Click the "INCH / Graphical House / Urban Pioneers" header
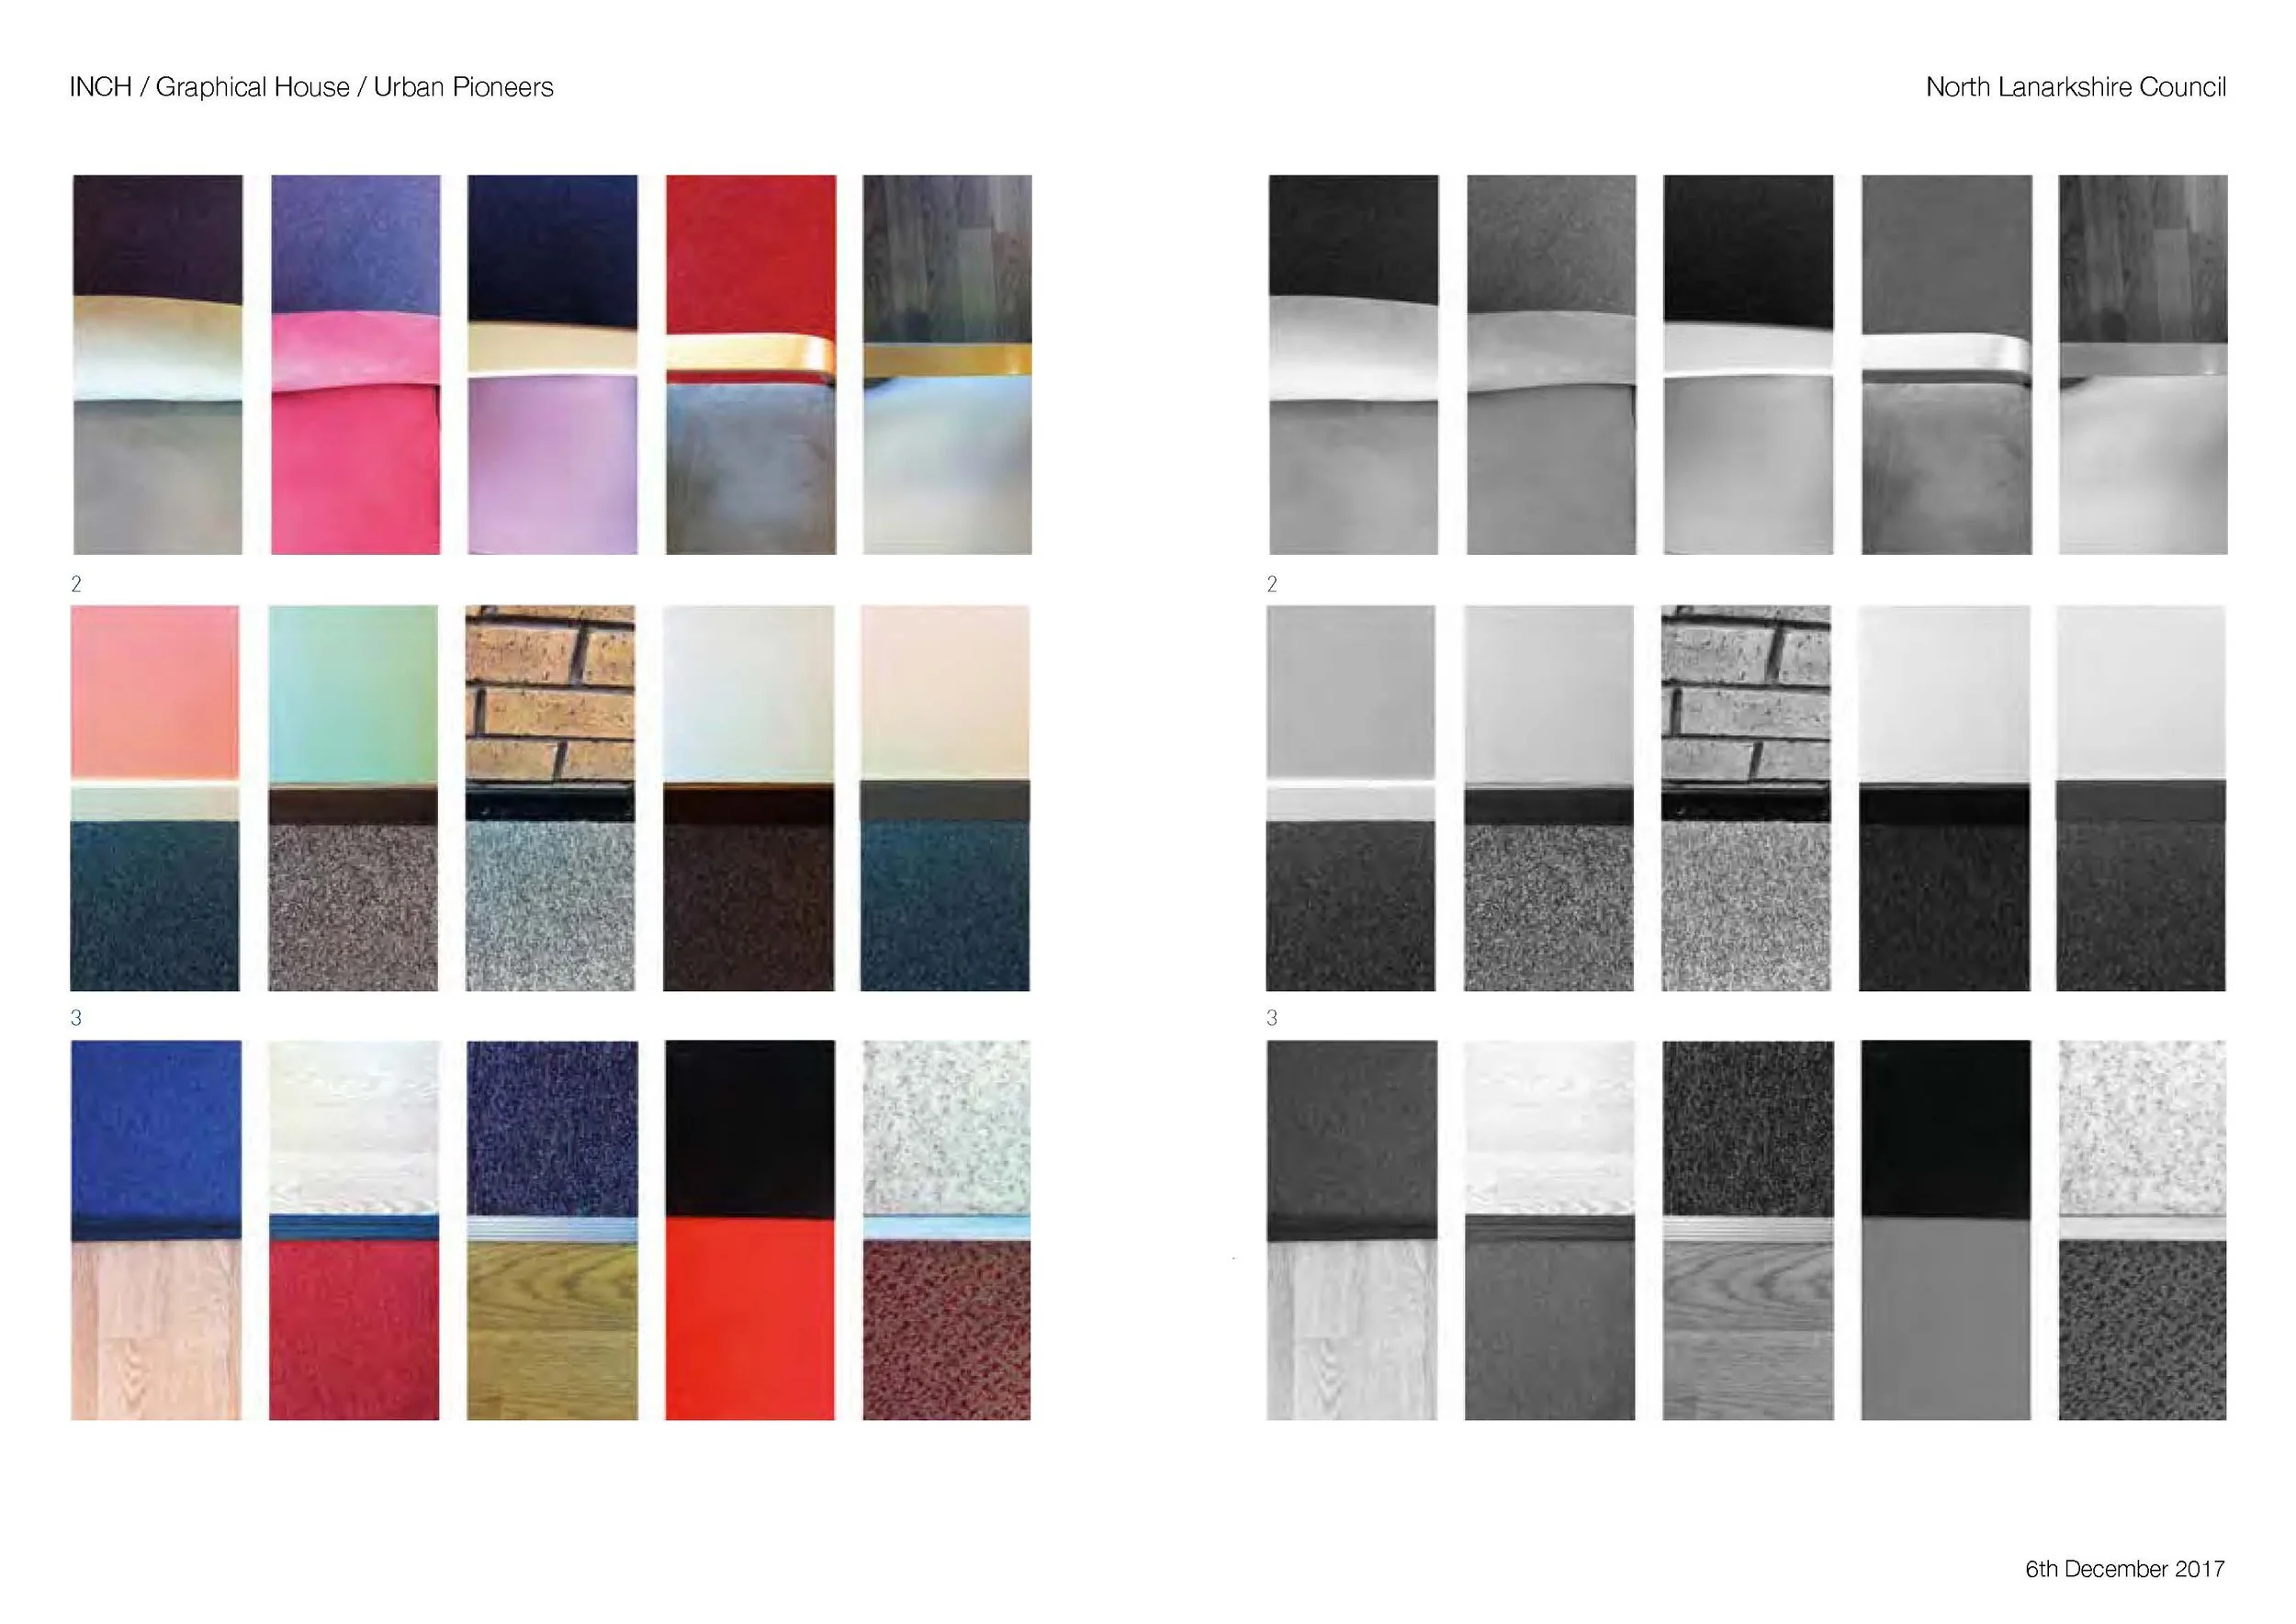Screen dimensions: 2296x1624 point(311,88)
